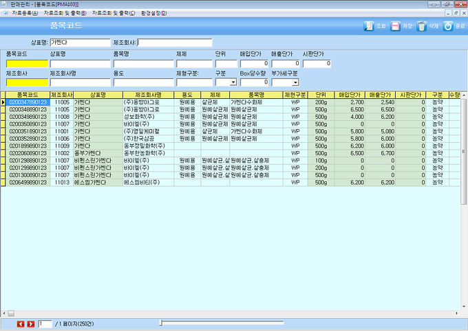Click the 100g unit cell
The height and width of the screenshot is (331, 468).
[x=321, y=161]
